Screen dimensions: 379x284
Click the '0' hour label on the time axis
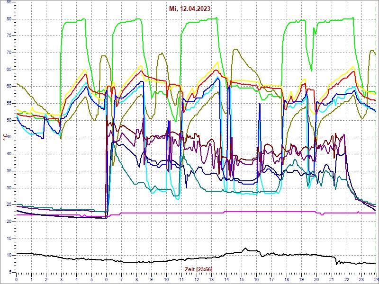tap(17, 279)
